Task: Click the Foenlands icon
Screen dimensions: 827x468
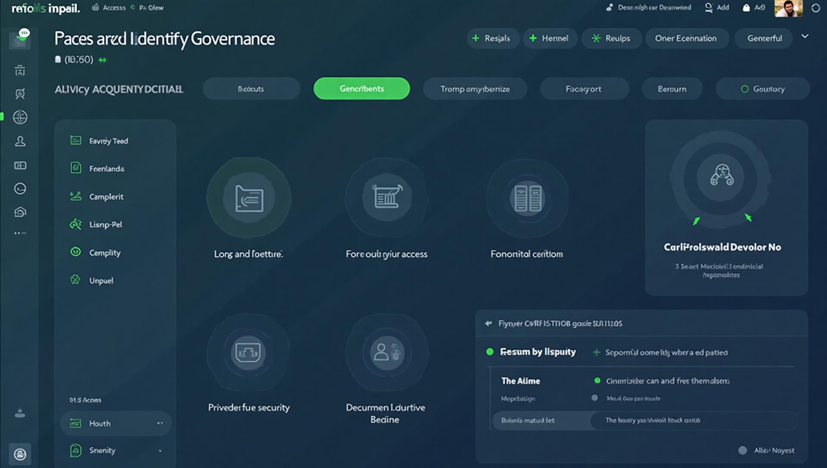Action: tap(76, 168)
